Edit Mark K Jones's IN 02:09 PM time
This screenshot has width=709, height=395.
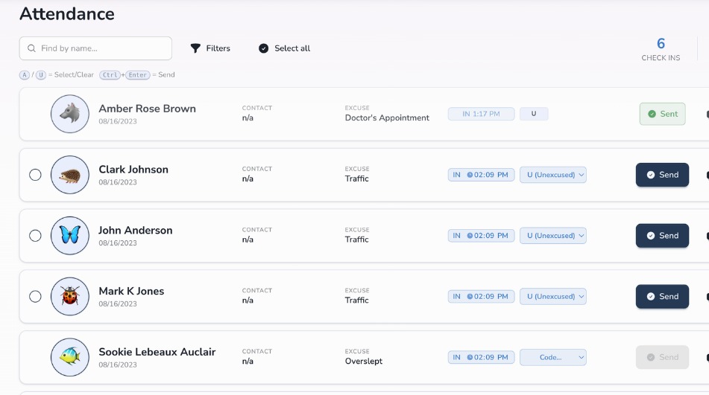tap(481, 296)
